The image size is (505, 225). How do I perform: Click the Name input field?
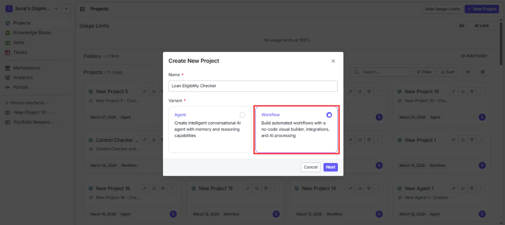click(253, 86)
